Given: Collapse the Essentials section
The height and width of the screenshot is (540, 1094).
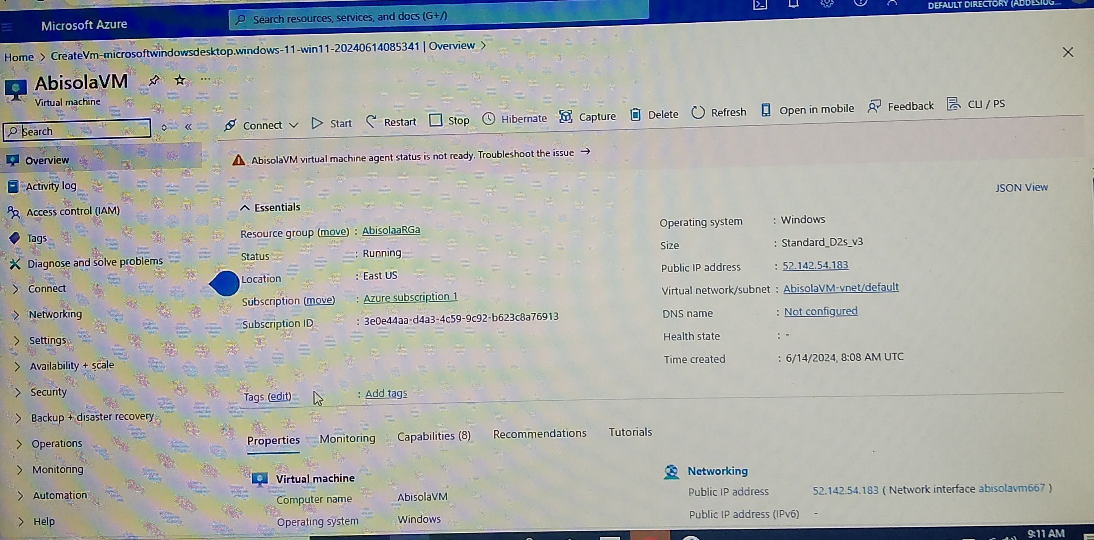Looking at the screenshot, I should tap(245, 208).
